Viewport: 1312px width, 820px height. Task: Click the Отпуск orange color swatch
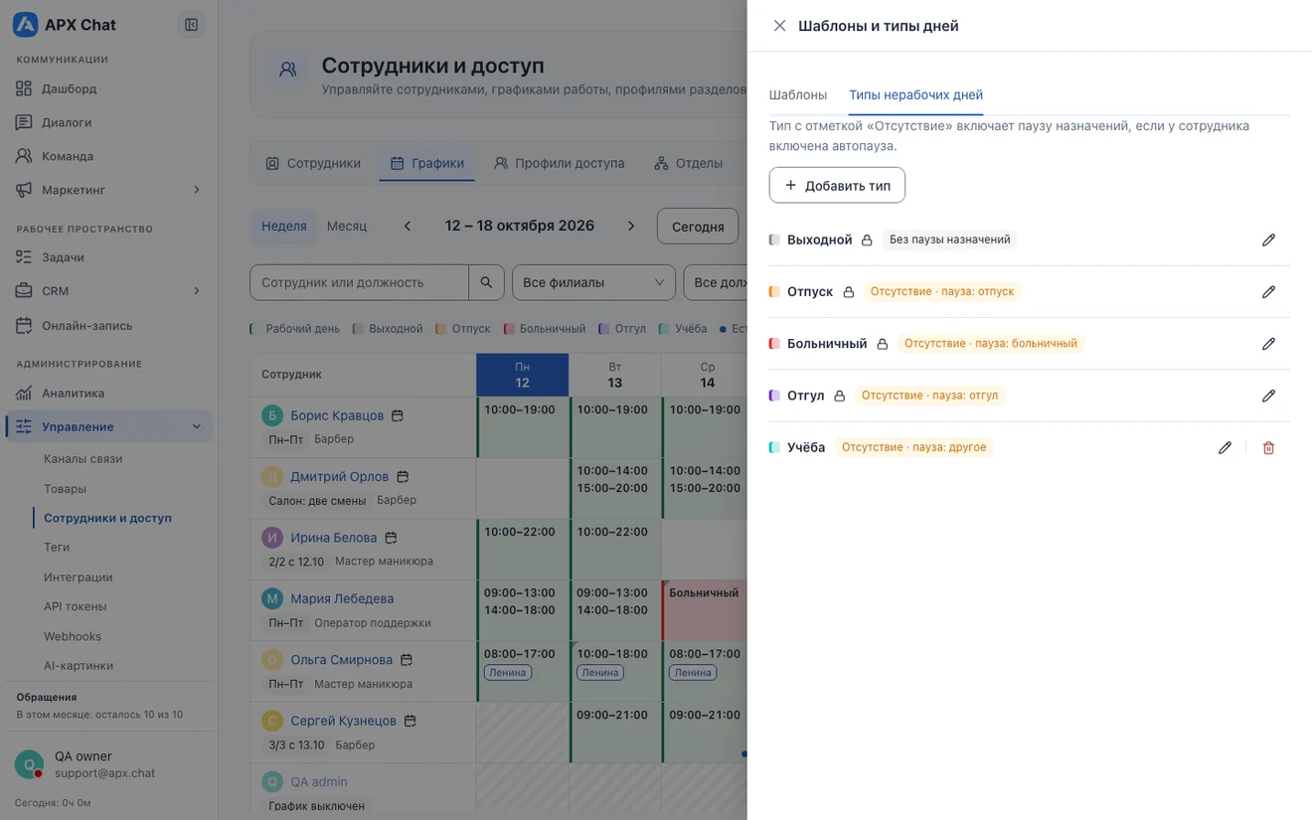[774, 292]
